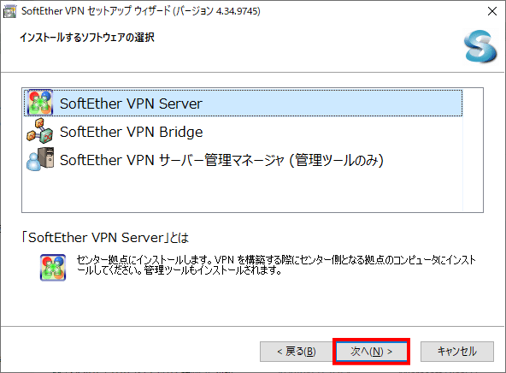Click the センター拠点にインストールします description text
Screen dimensions: 506x373
click(x=276, y=265)
